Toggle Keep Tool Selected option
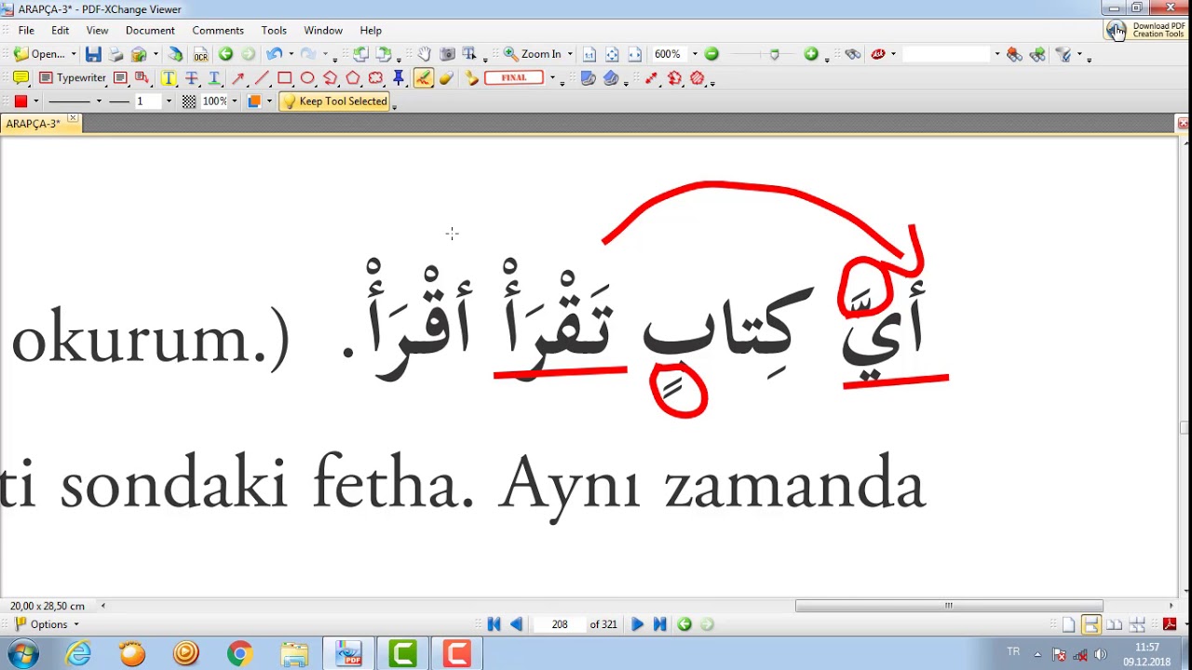 tap(334, 101)
